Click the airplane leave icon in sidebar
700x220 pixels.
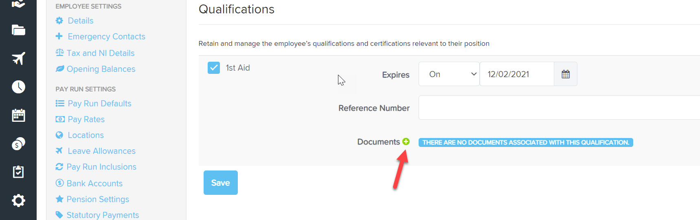18,58
